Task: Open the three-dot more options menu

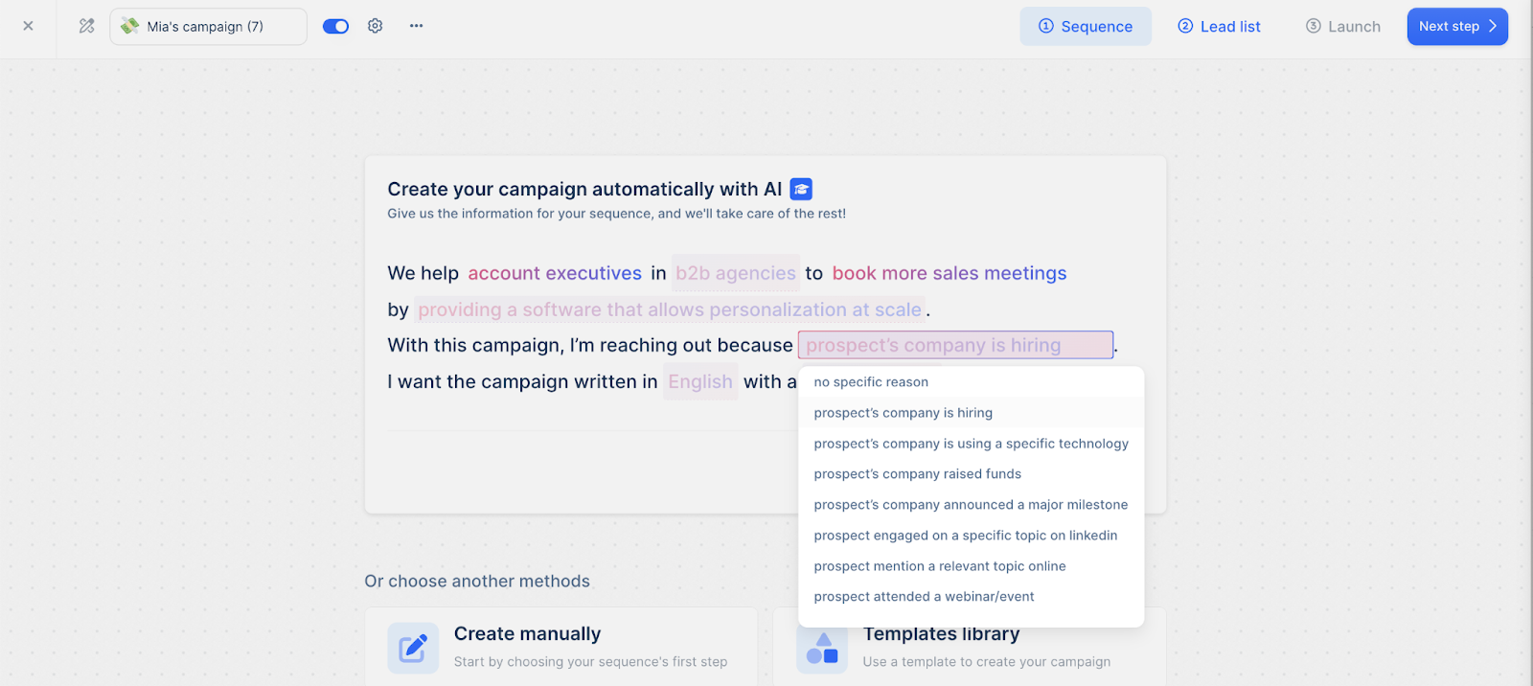Action: (416, 26)
